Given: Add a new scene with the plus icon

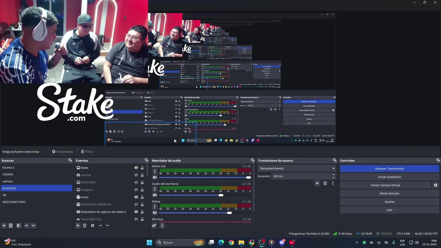Looking at the screenshot, I should coord(4,226).
